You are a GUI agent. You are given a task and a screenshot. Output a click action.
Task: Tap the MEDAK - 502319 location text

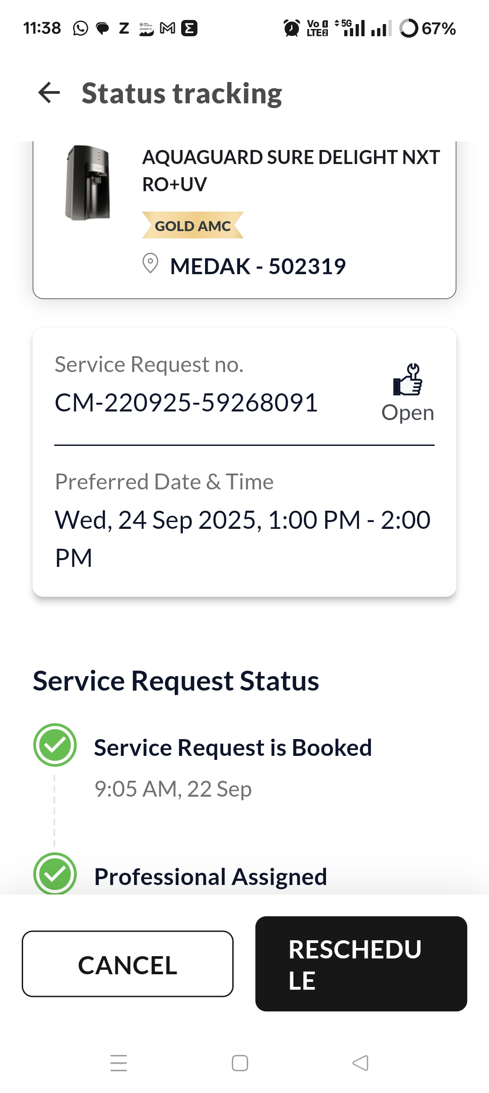(258, 266)
